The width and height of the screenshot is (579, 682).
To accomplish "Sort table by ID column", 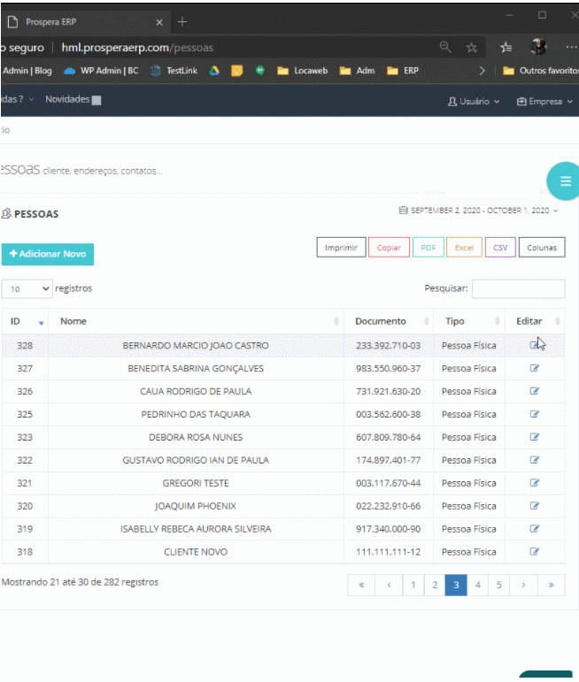I will [25, 321].
